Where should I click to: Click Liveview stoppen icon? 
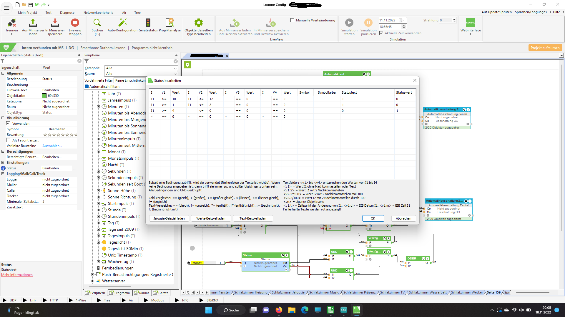pos(75,23)
